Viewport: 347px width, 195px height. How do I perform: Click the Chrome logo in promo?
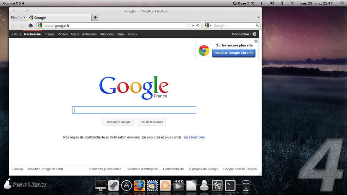[x=204, y=51]
